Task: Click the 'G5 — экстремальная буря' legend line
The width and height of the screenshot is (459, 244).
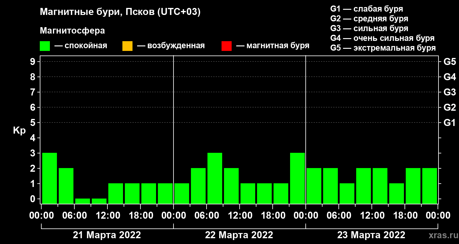Action: pos(383,48)
